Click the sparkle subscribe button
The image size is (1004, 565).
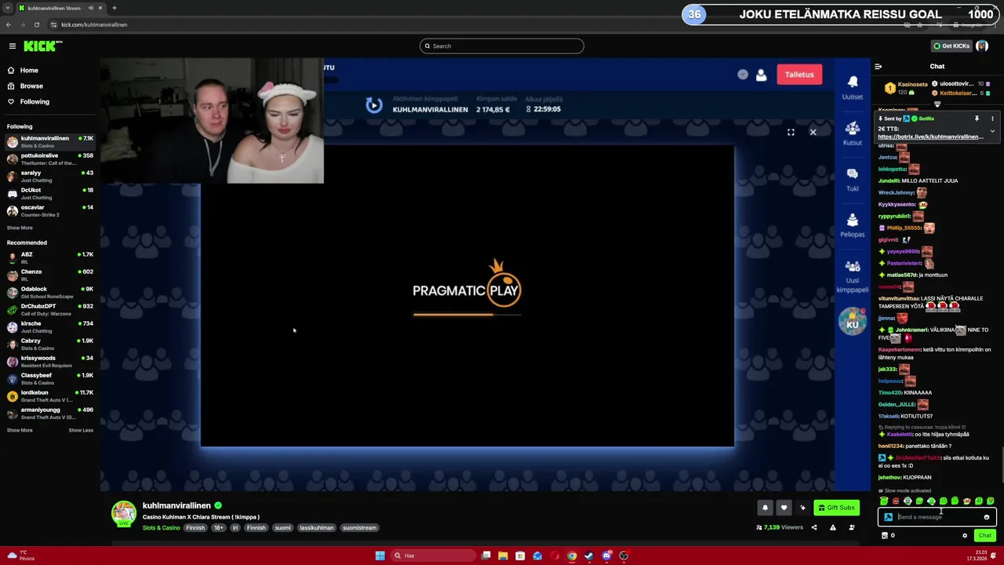click(802, 508)
